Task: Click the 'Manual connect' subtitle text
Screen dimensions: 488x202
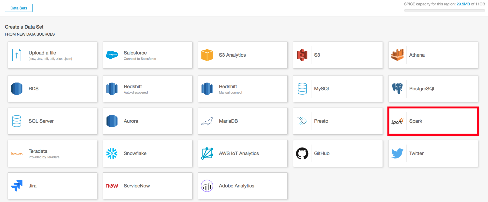Action: coord(231,93)
